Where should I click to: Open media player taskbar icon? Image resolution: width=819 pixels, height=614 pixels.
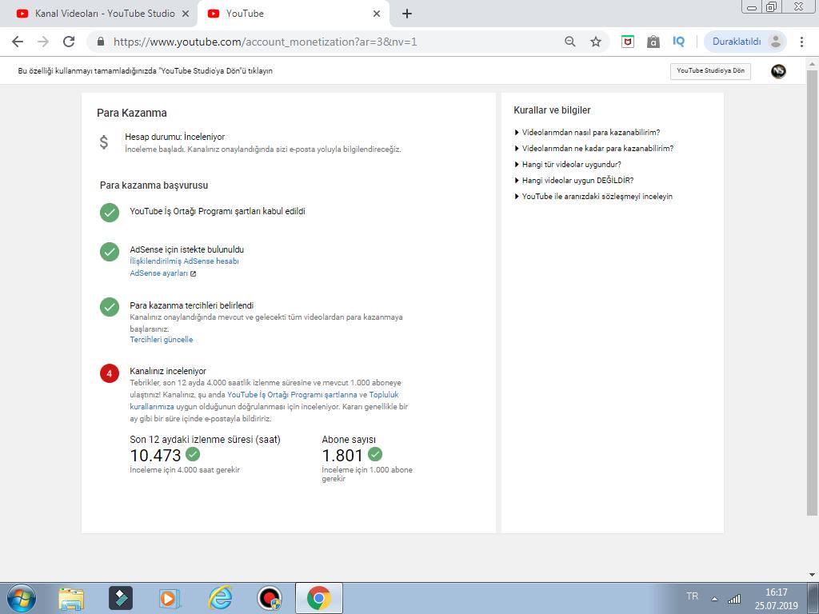point(170,598)
